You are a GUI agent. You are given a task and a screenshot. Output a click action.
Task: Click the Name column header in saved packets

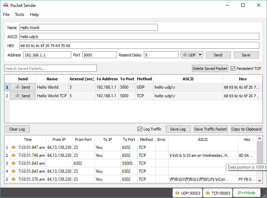click(x=52, y=79)
